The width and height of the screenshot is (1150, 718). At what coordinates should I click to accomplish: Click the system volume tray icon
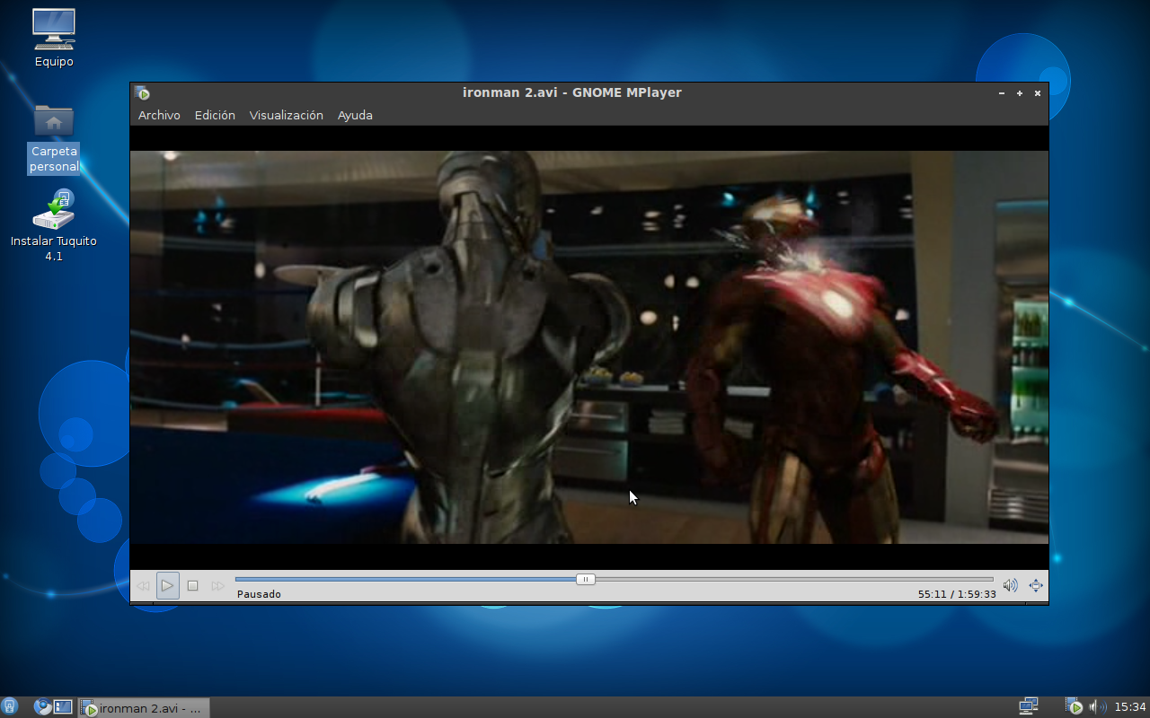[x=1097, y=706]
